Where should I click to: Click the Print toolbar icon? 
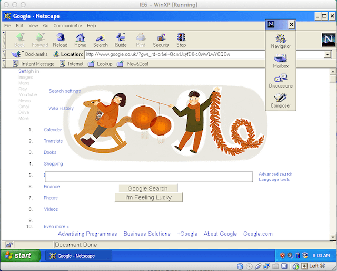141,40
